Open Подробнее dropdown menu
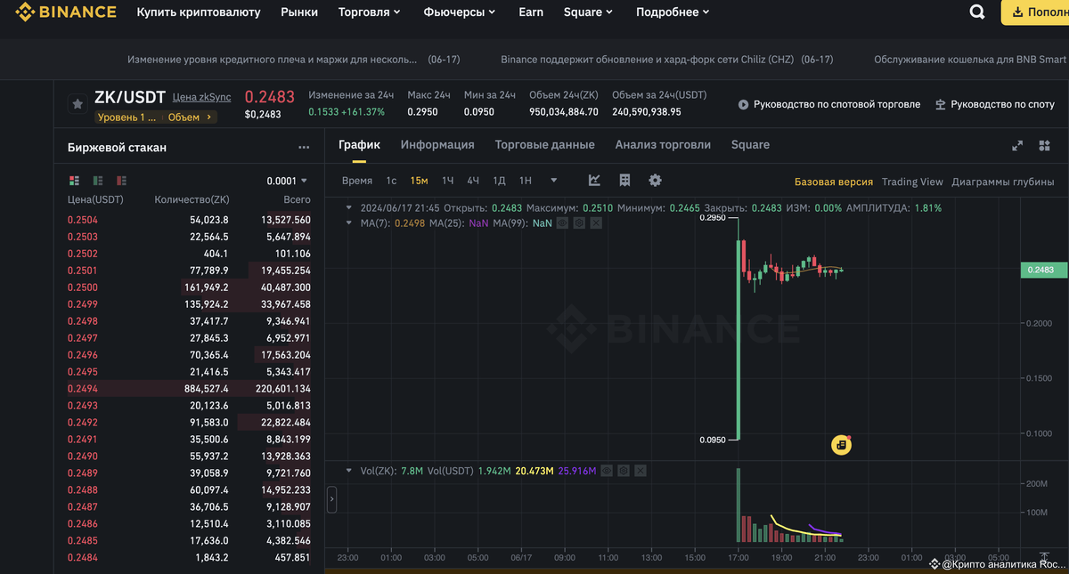This screenshot has height=574, width=1069. (673, 12)
